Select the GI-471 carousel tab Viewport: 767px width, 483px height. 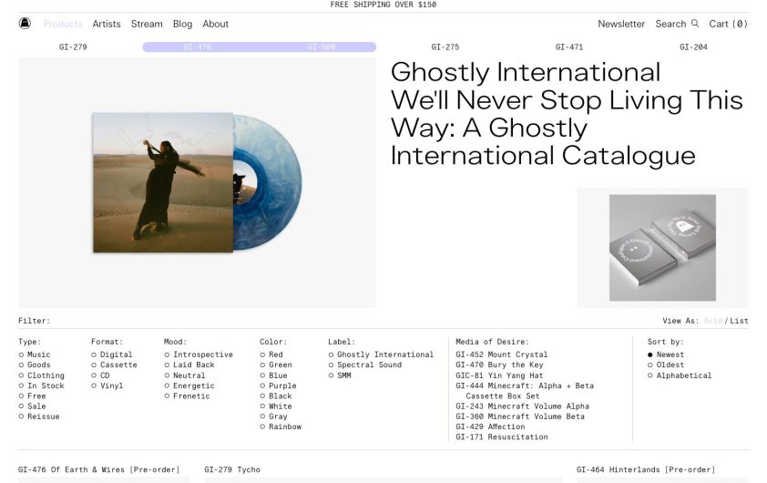tap(569, 47)
